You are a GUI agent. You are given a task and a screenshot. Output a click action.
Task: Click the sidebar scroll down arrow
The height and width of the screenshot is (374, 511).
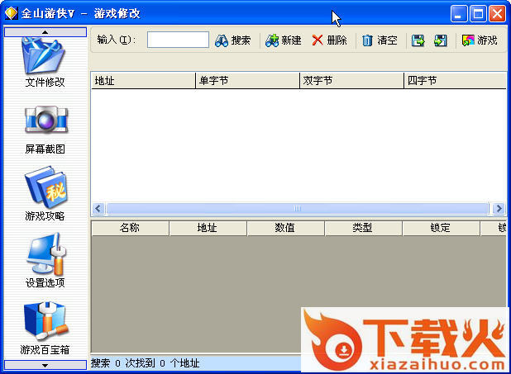point(45,365)
